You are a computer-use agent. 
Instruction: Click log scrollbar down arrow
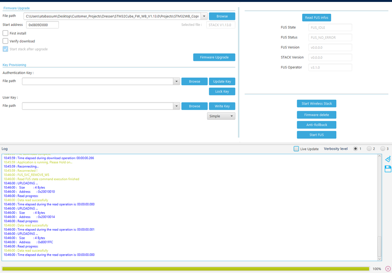[379, 259]
